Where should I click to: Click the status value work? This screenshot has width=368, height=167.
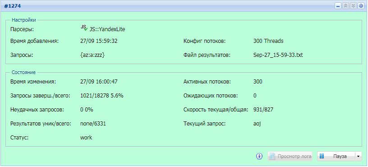(86, 137)
